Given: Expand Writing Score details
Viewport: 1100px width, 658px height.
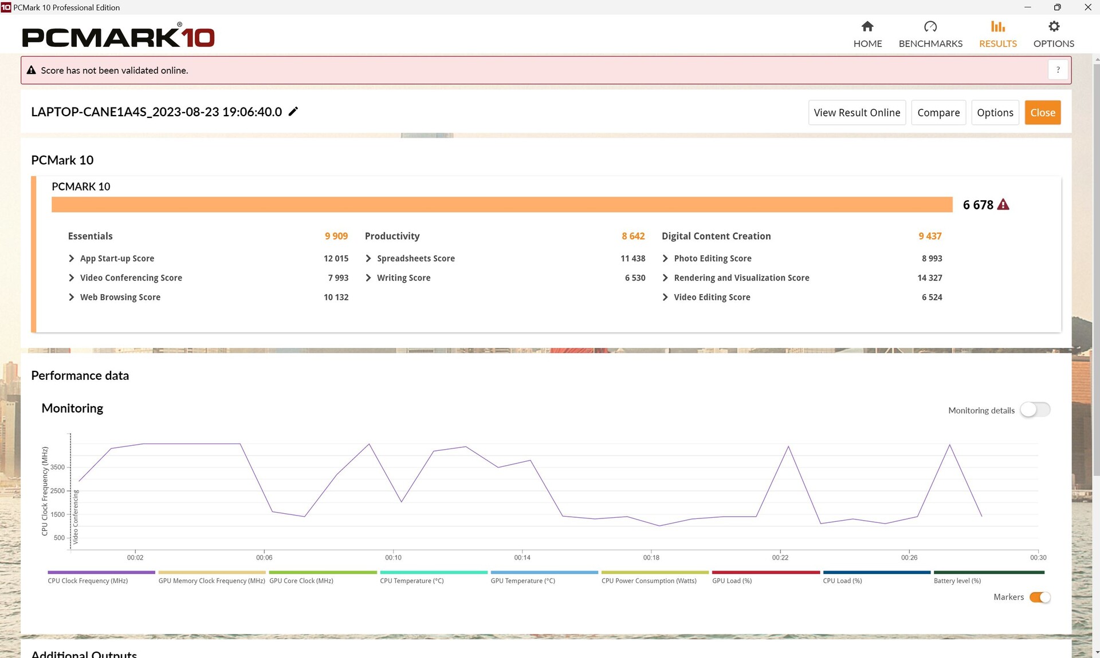Looking at the screenshot, I should (x=368, y=278).
